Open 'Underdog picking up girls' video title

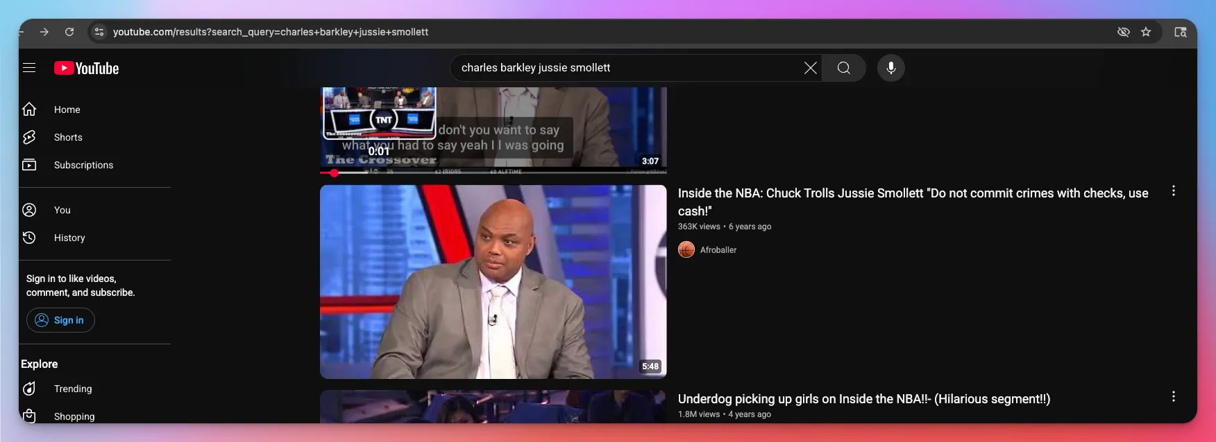point(864,399)
